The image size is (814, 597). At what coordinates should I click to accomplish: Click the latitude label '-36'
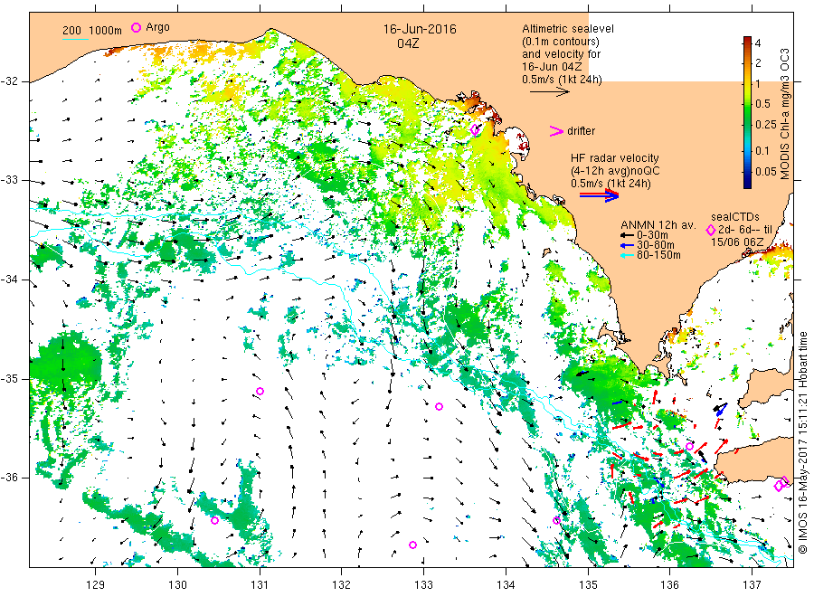[x=9, y=478]
